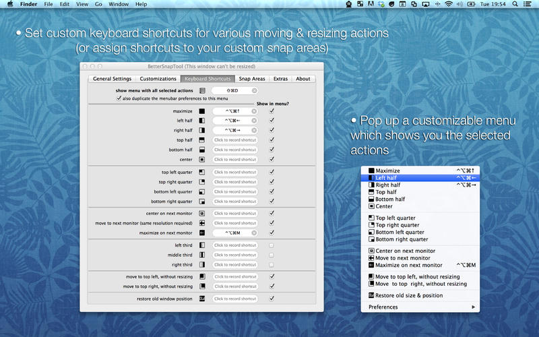
Task: Clear the left half shortcut with X
Action: click(x=254, y=121)
